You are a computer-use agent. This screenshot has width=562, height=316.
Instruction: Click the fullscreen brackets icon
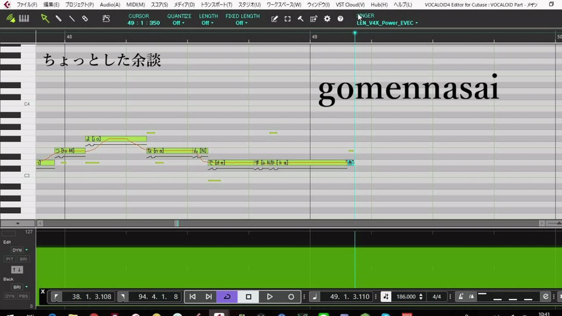click(x=287, y=19)
